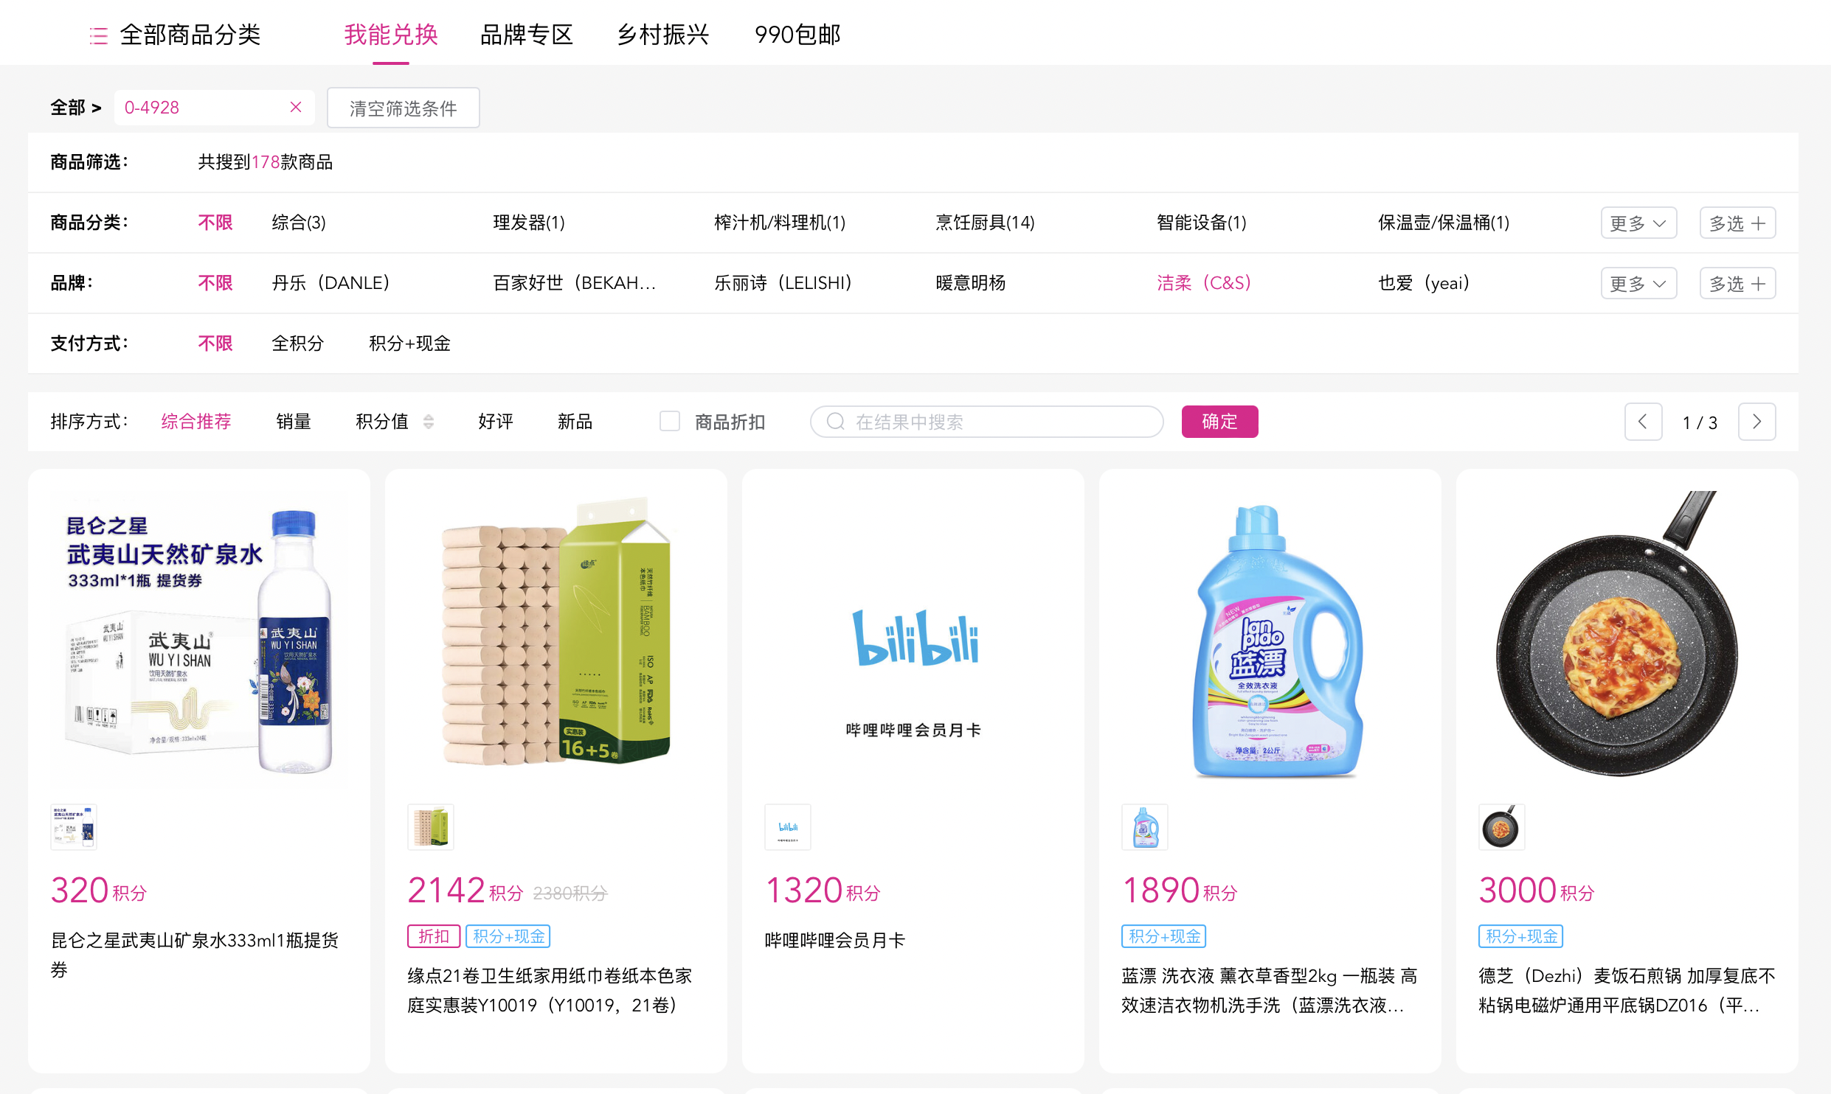Filter brand 洁柔（C&S）
This screenshot has height=1094, width=1831.
(x=1204, y=283)
